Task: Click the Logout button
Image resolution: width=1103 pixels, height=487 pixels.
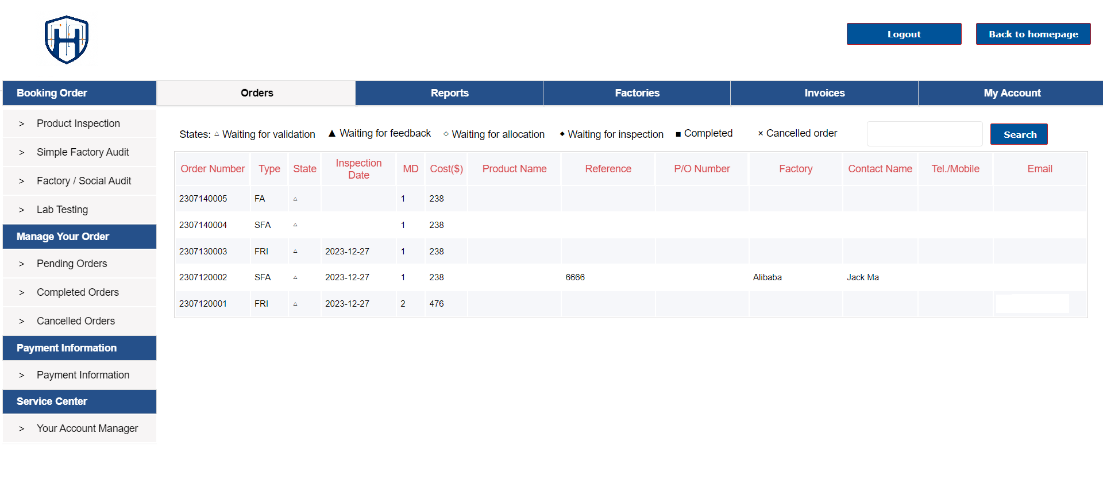Action: click(x=904, y=34)
